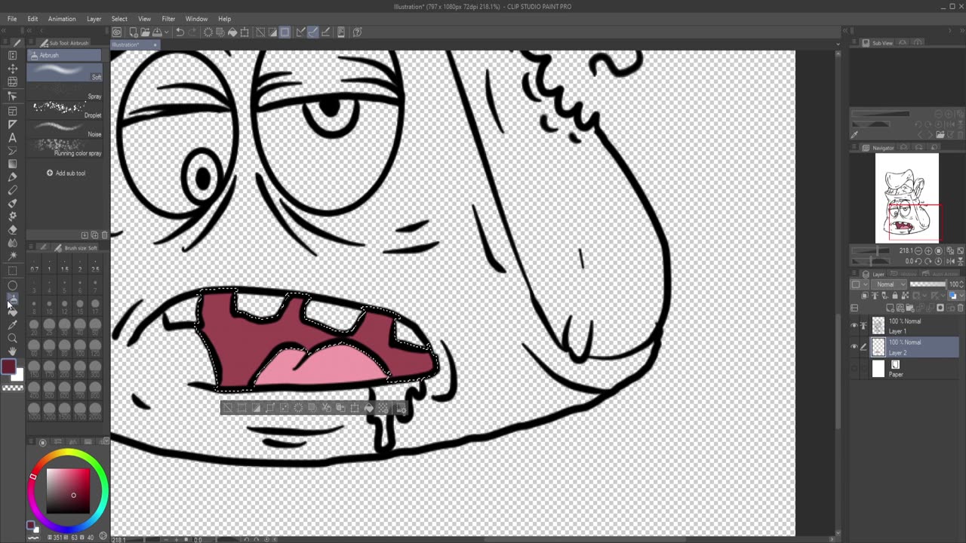Select the Hand move tool
The image size is (966, 543).
pyautogui.click(x=13, y=351)
